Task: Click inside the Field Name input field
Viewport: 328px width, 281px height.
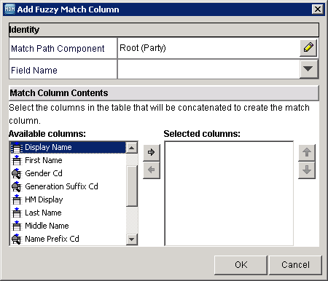Action: tap(208, 69)
